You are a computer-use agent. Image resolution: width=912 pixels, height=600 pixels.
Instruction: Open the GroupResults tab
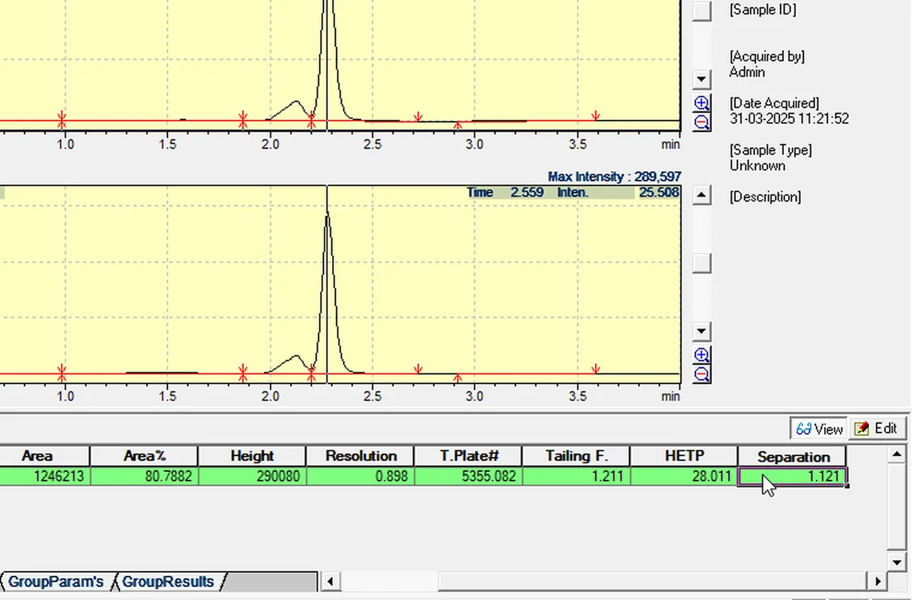tap(168, 582)
